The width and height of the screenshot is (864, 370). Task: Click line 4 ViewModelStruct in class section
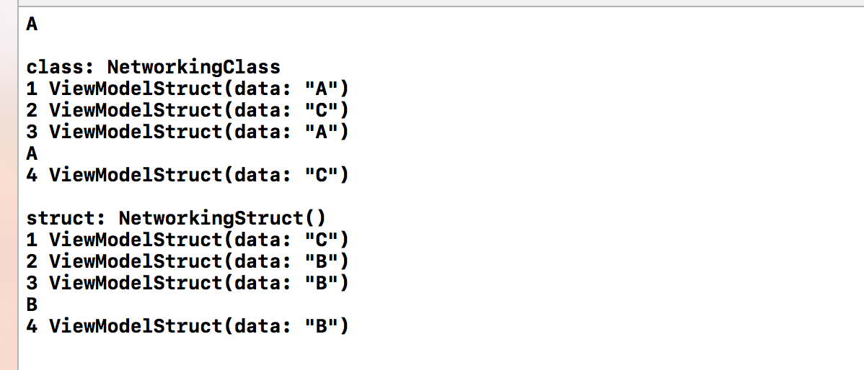(x=188, y=175)
